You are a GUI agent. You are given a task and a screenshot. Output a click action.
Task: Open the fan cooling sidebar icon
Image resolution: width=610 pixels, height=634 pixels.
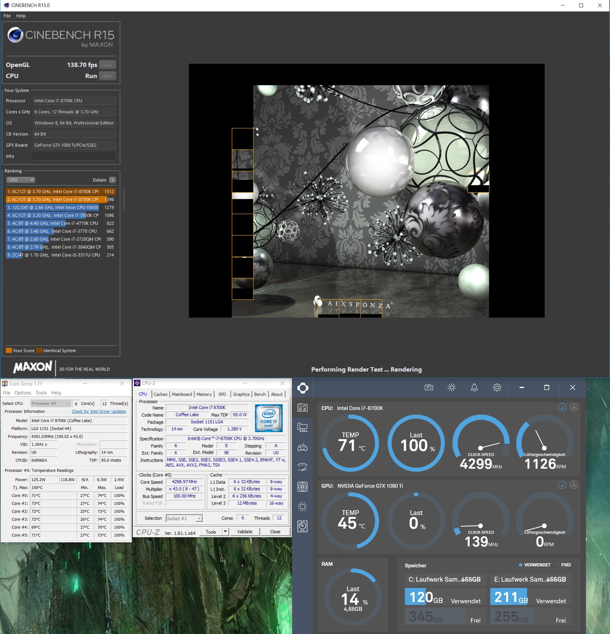tap(302, 487)
